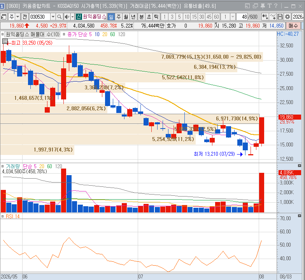Click the 전 button beside the stock code
The image size is (305, 280).
(25, 17)
